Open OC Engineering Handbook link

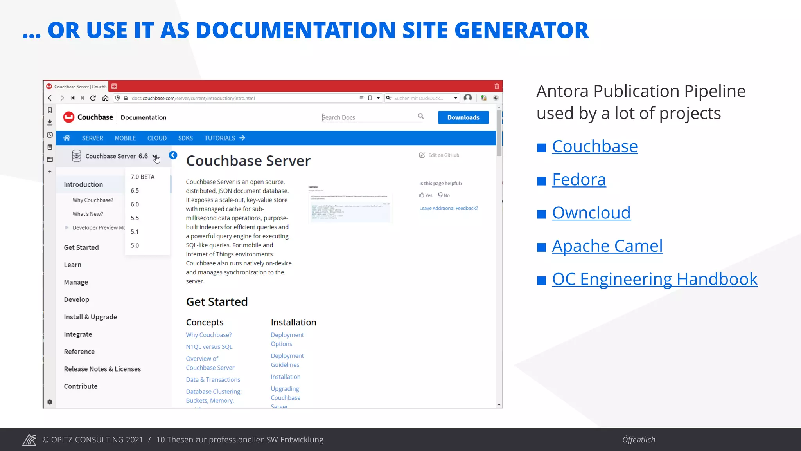[655, 279]
